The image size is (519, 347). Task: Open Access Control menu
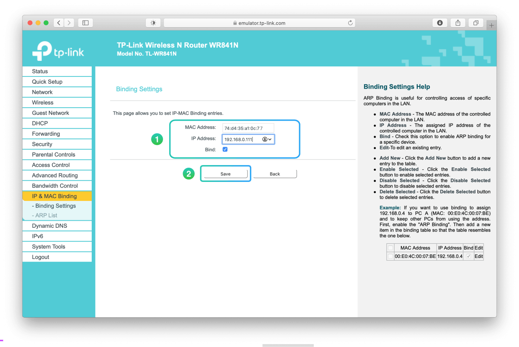coord(57,165)
